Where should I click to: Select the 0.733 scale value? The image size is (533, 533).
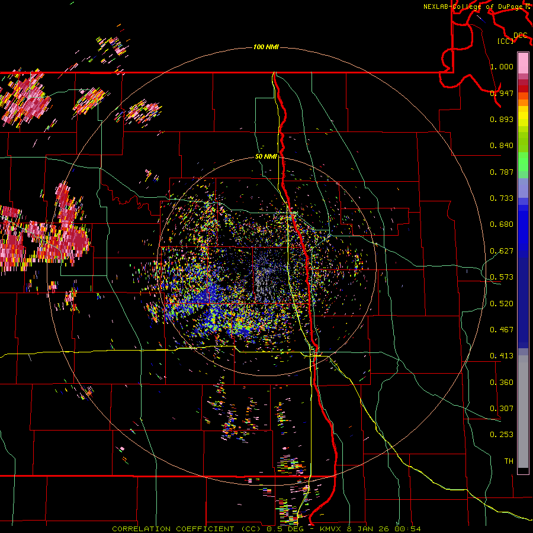coord(502,198)
